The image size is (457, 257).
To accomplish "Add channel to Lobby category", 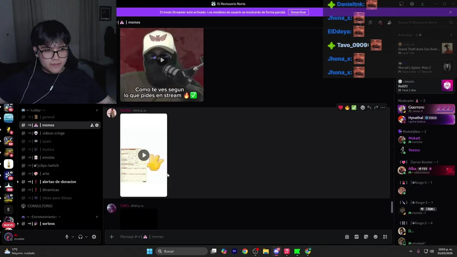I will point(97,110).
